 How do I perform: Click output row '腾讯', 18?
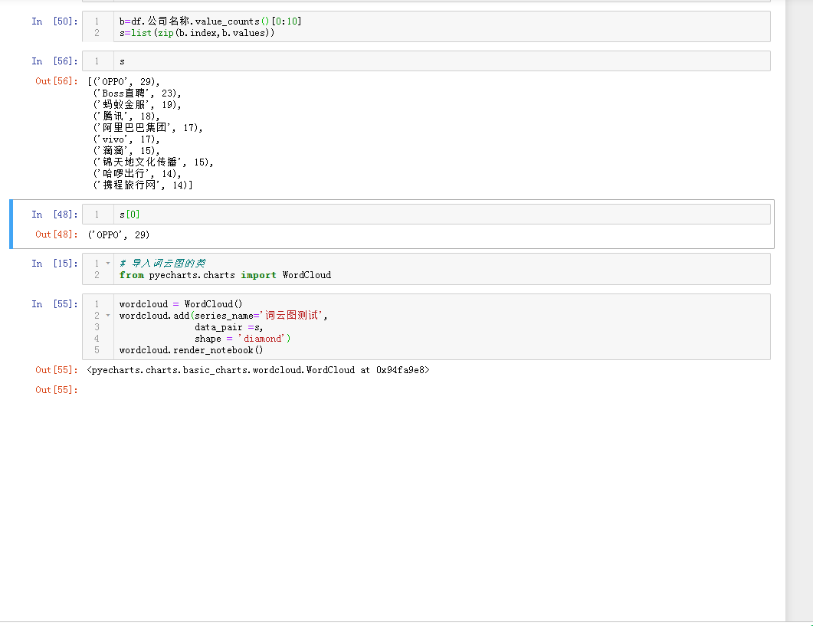pos(126,116)
